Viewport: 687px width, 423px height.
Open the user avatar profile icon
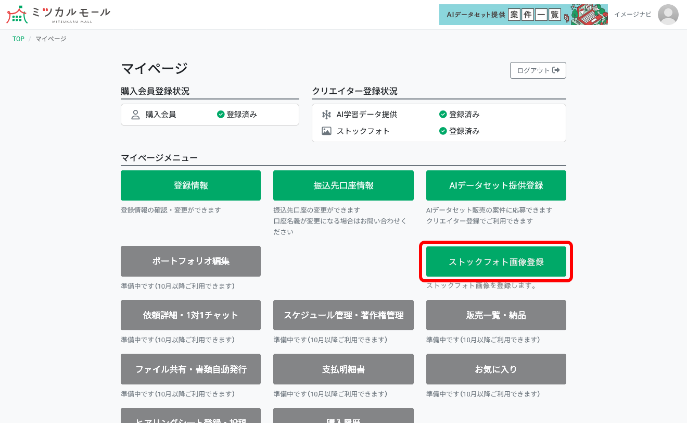(668, 15)
